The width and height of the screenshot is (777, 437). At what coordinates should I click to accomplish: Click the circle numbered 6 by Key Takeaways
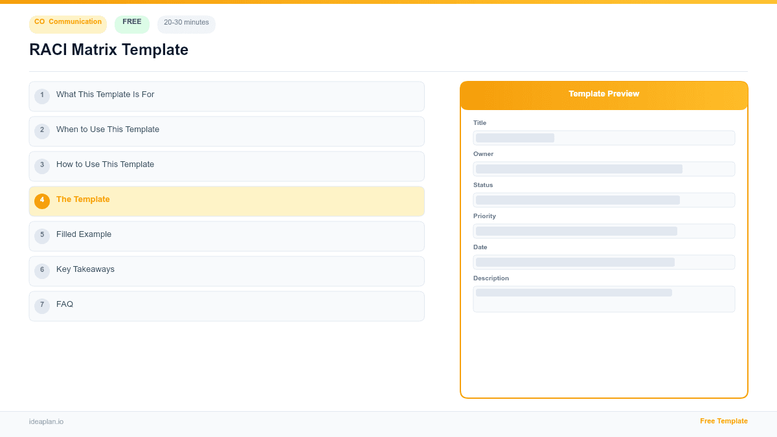(x=42, y=271)
